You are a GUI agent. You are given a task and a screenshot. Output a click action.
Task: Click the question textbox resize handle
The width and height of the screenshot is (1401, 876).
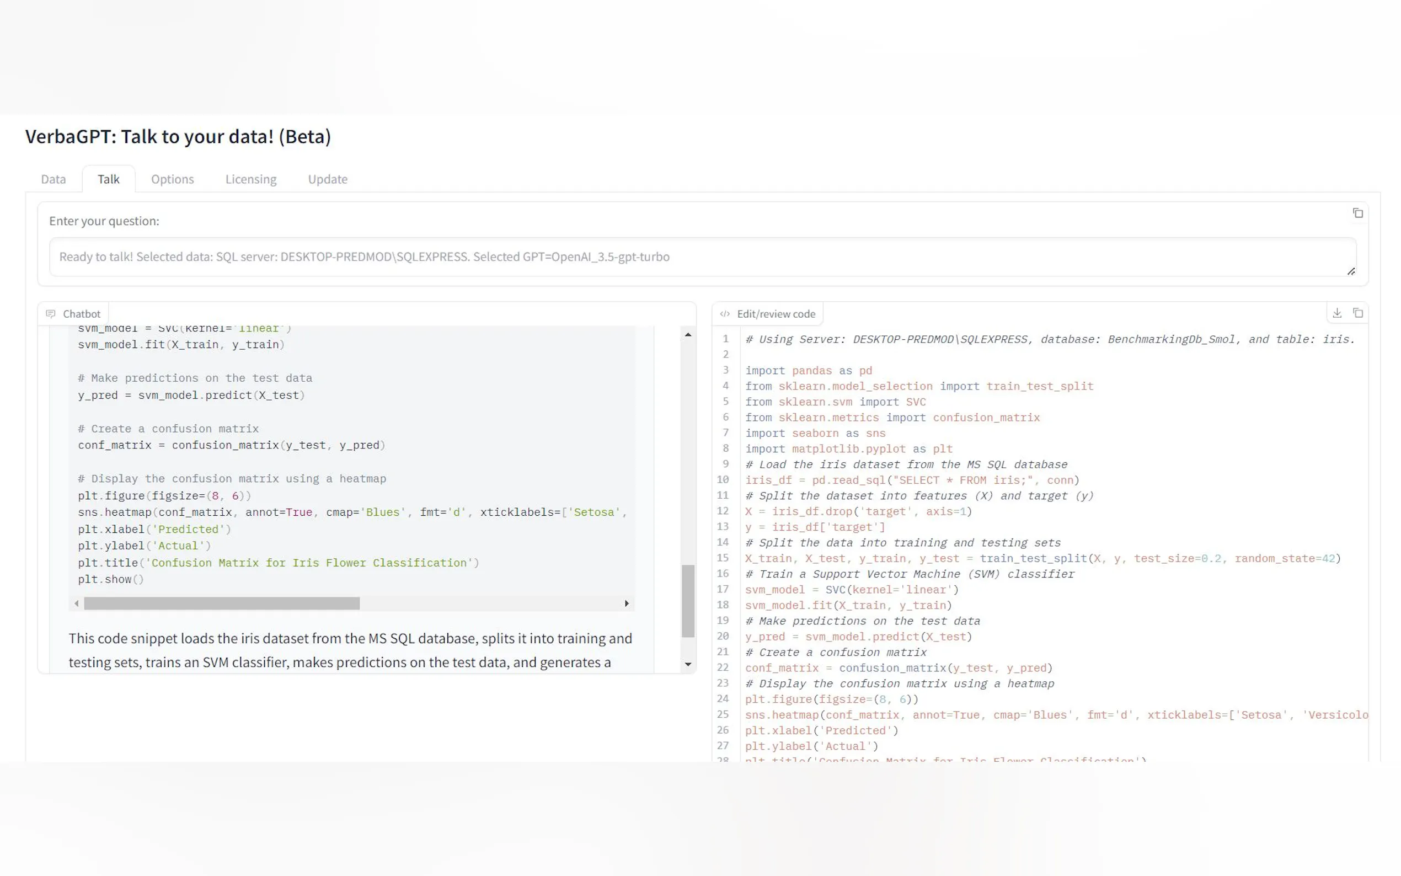click(1351, 270)
